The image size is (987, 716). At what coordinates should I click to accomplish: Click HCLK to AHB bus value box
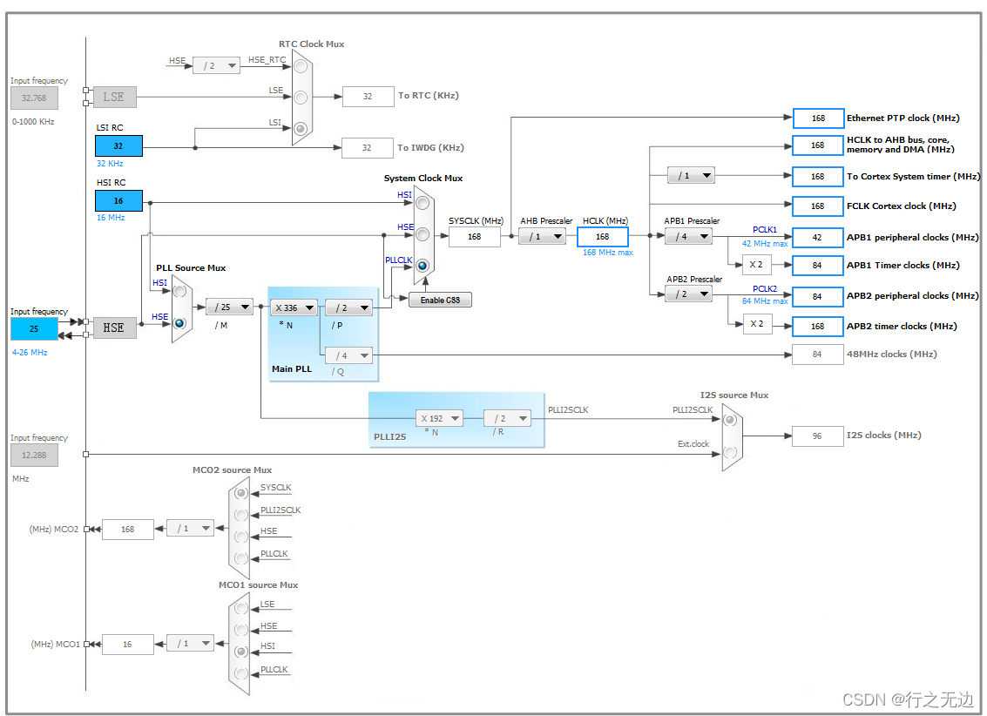coord(818,145)
